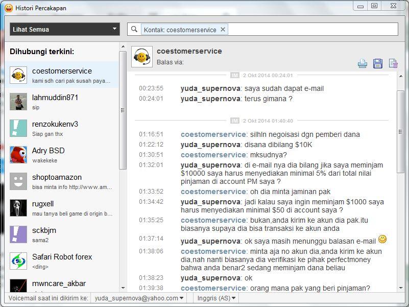This screenshot has width=409, height=307.
Task: Select Safari Robot forex contact
Action: pyautogui.click(x=61, y=261)
